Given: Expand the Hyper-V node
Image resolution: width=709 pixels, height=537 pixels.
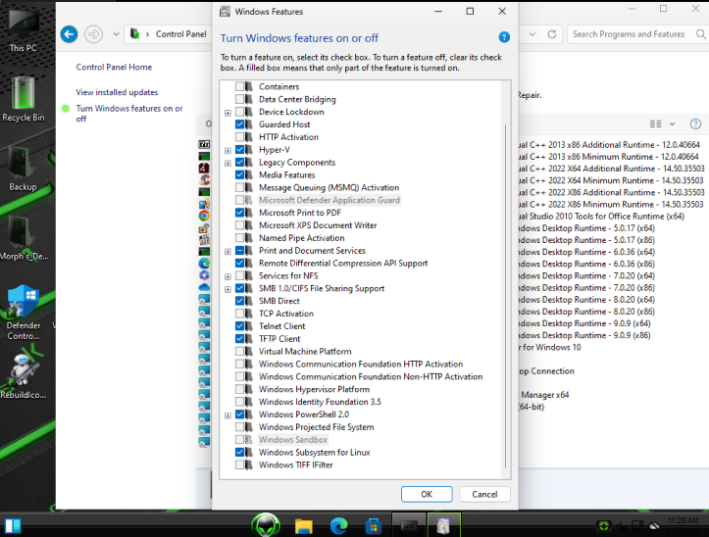Looking at the screenshot, I should tap(228, 151).
